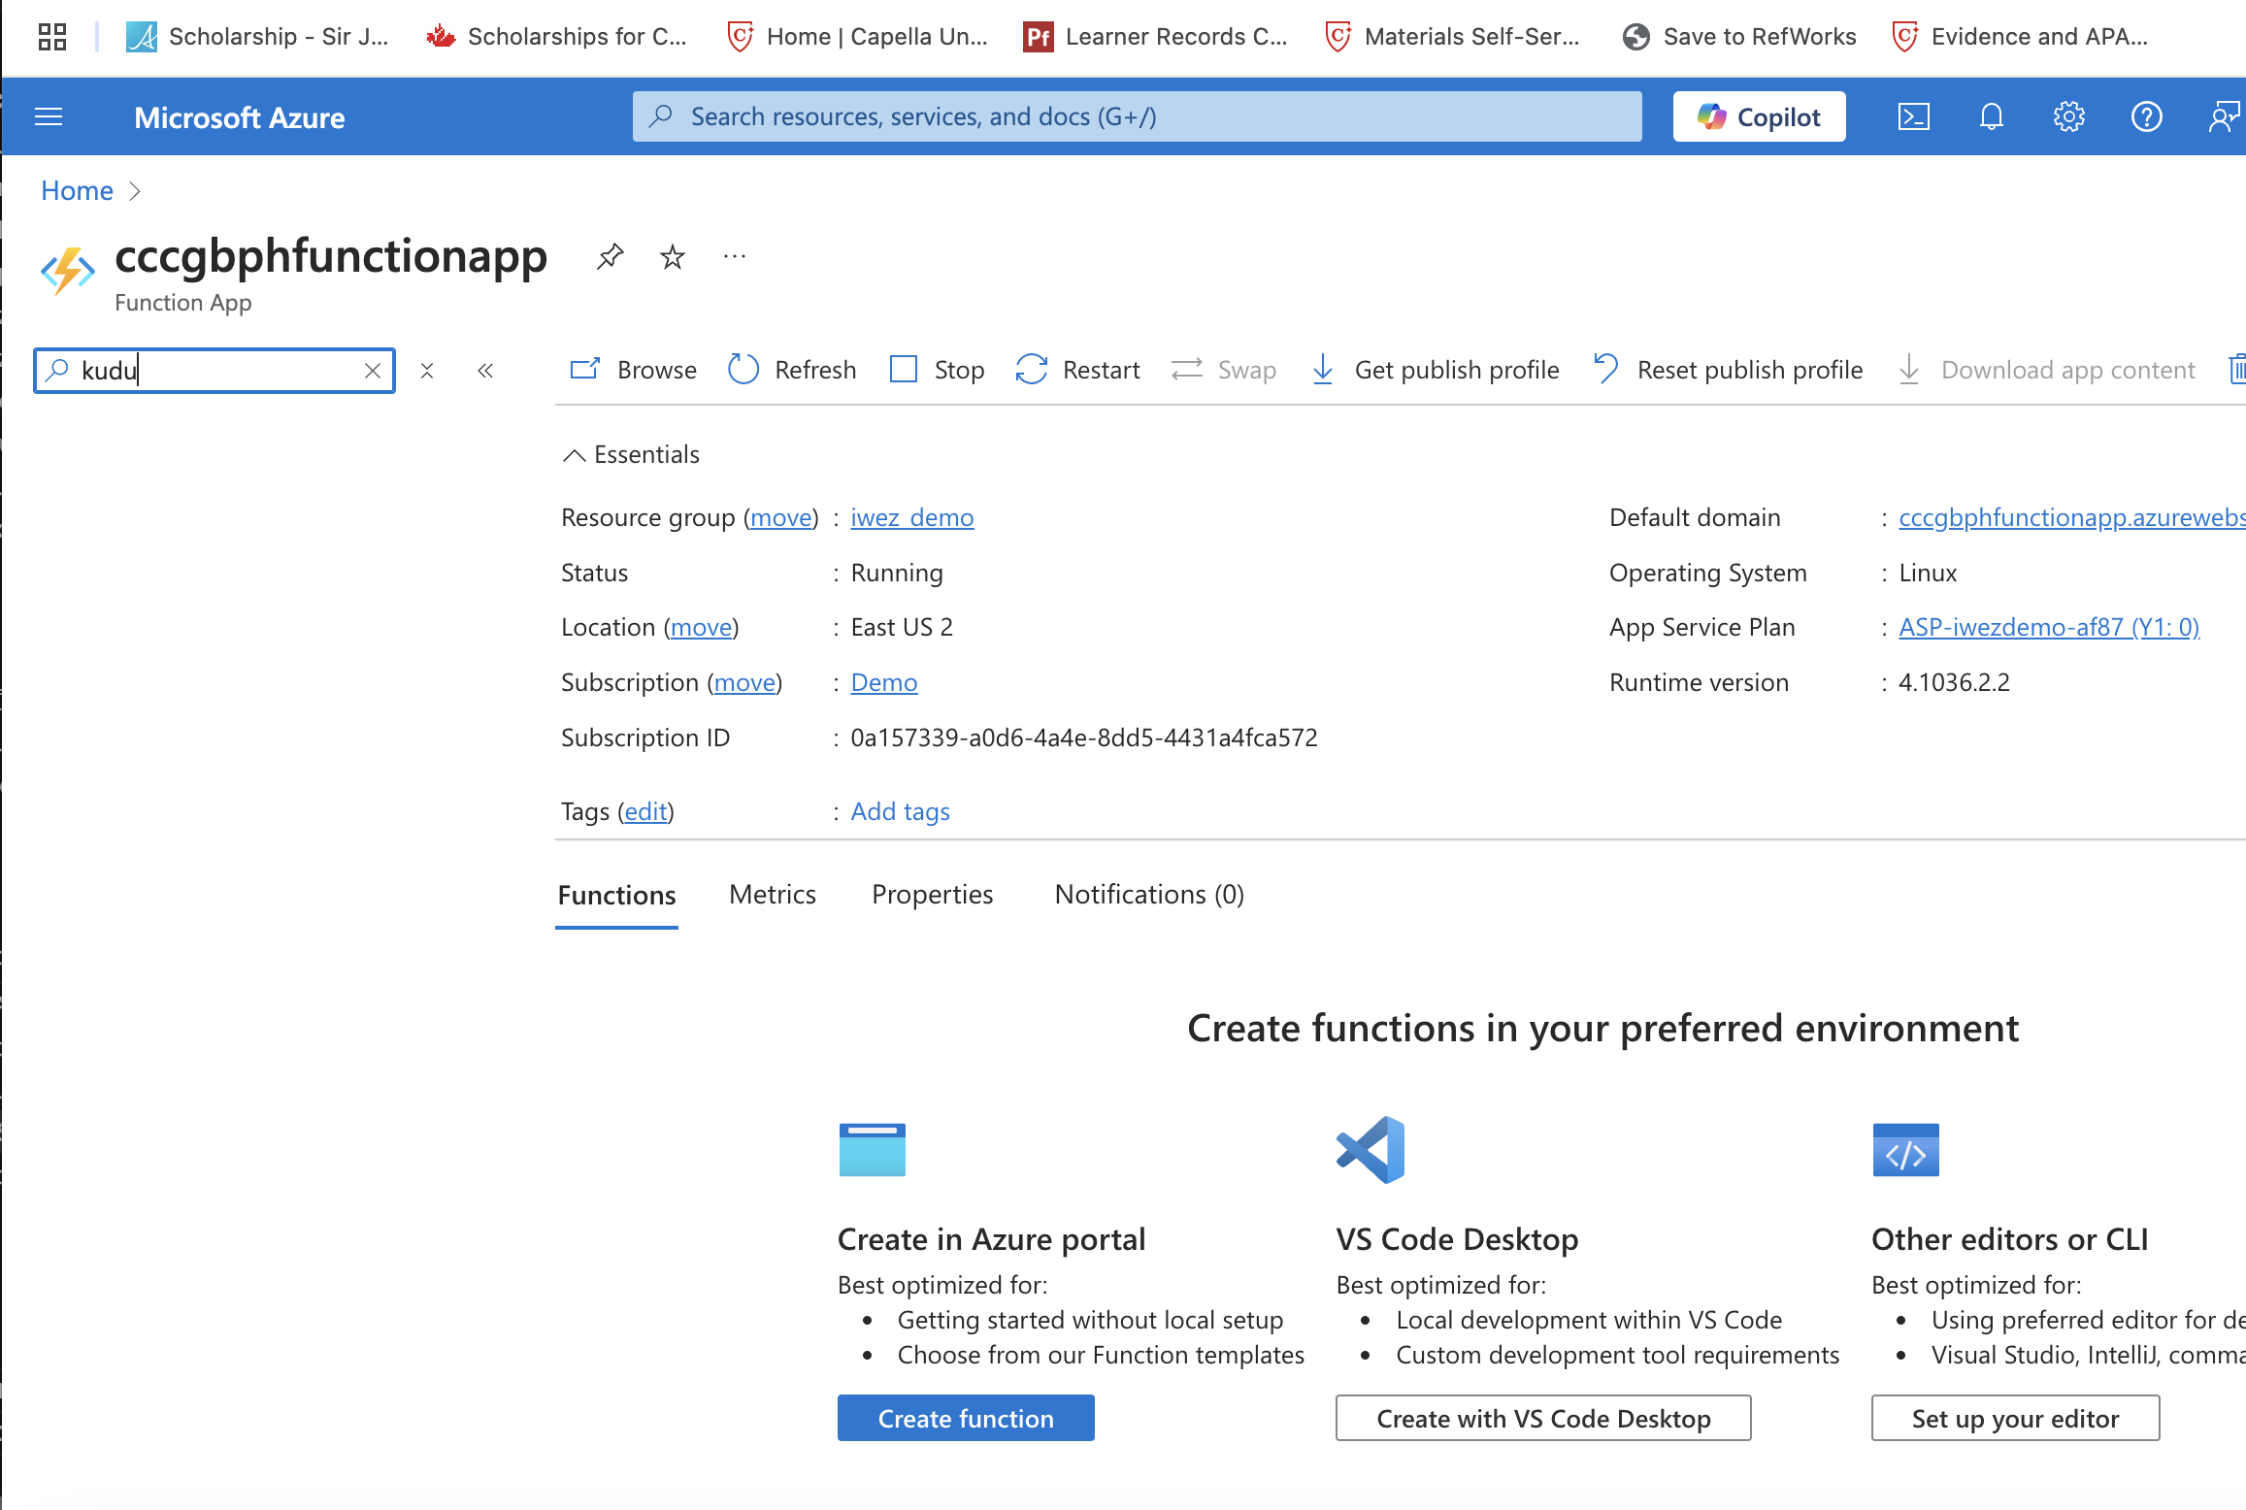Click move link beside Resource group

[781, 517]
